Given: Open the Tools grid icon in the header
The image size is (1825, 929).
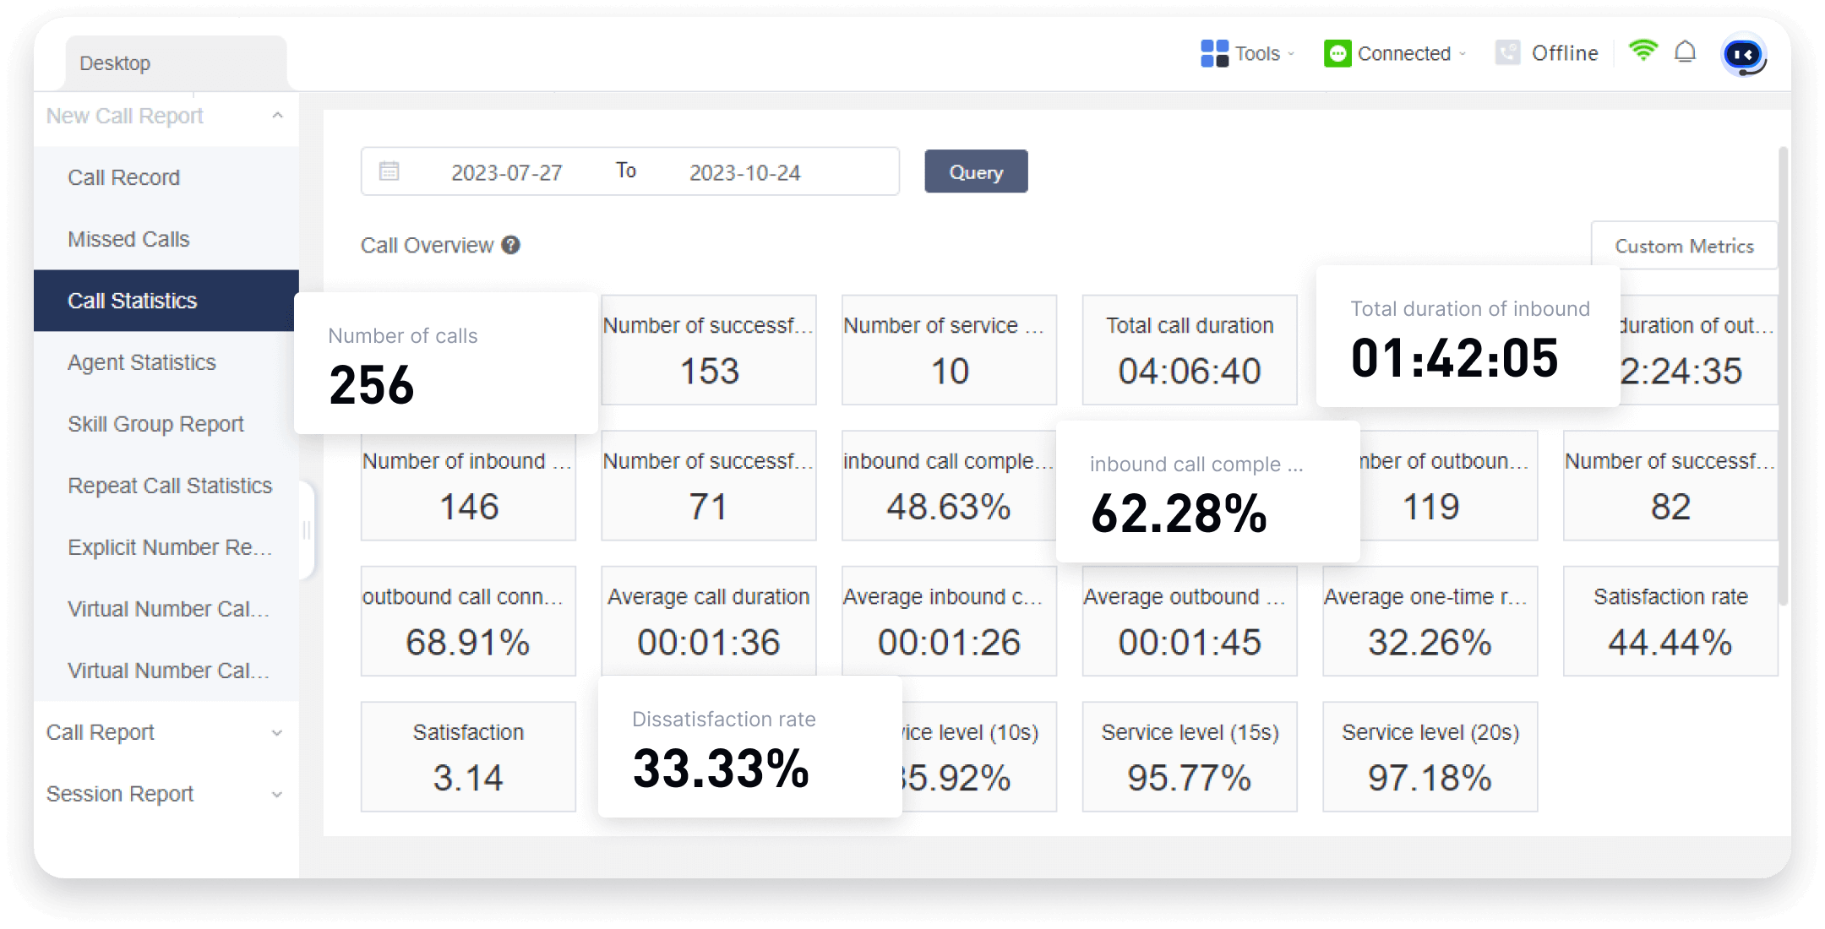Looking at the screenshot, I should coord(1214,53).
